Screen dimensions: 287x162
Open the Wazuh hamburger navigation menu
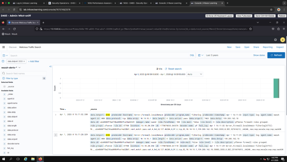(3, 47)
